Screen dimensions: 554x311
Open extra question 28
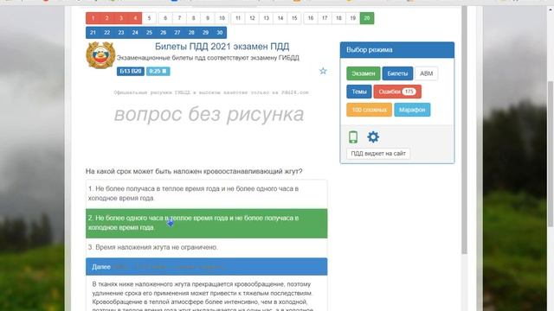click(x=191, y=33)
